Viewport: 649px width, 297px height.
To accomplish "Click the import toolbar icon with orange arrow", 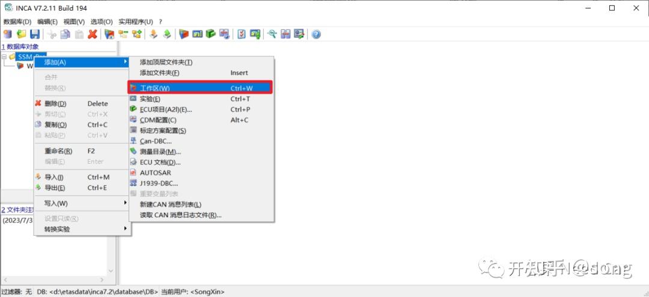I will 154,34.
